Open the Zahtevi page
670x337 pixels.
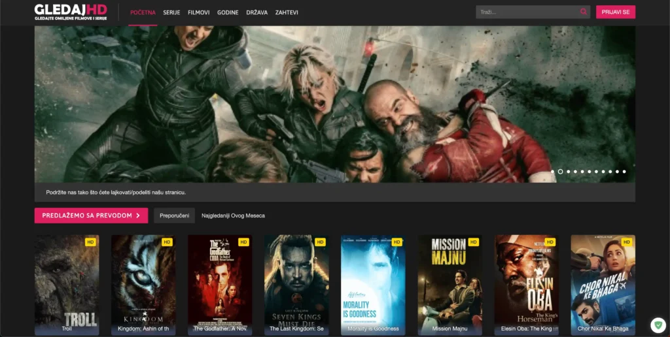pos(287,12)
